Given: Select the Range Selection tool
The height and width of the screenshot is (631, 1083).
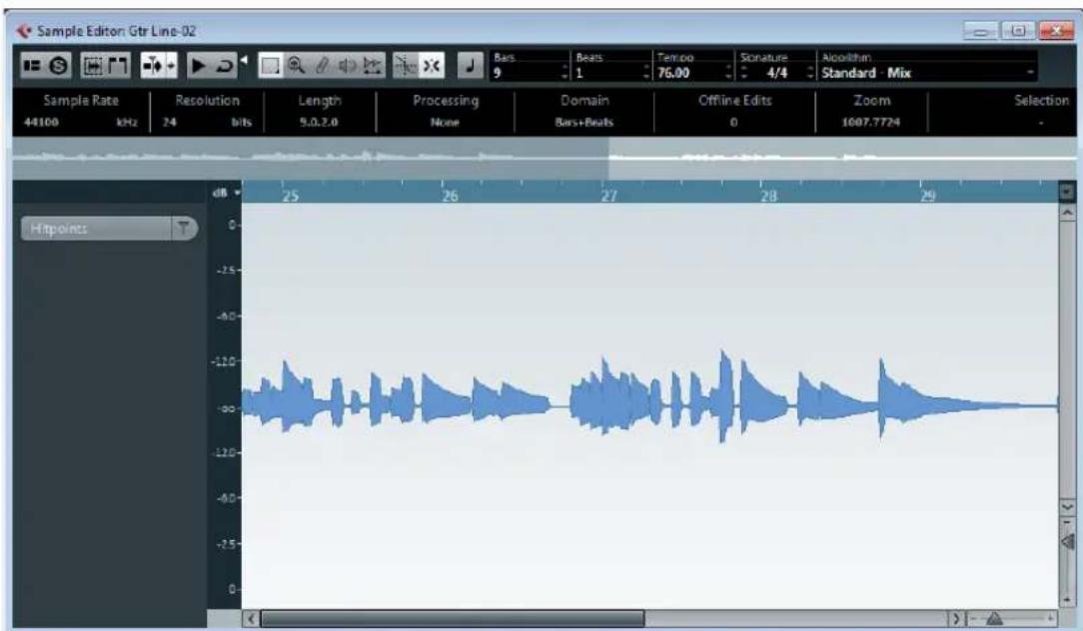Looking at the screenshot, I should 270,66.
